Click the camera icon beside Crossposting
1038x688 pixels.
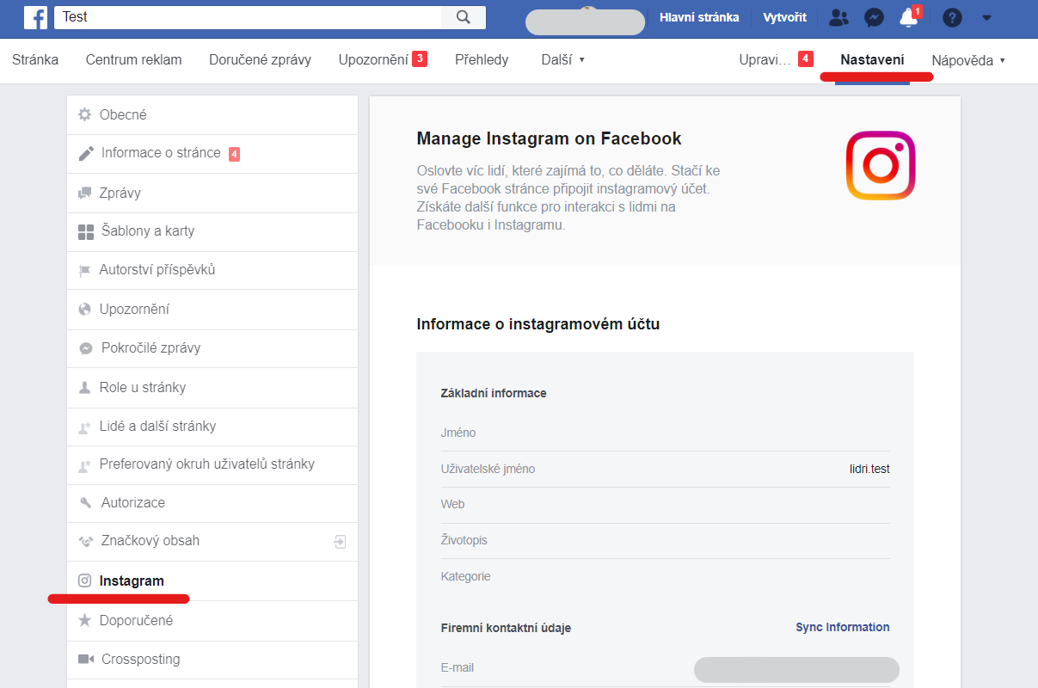(x=85, y=659)
